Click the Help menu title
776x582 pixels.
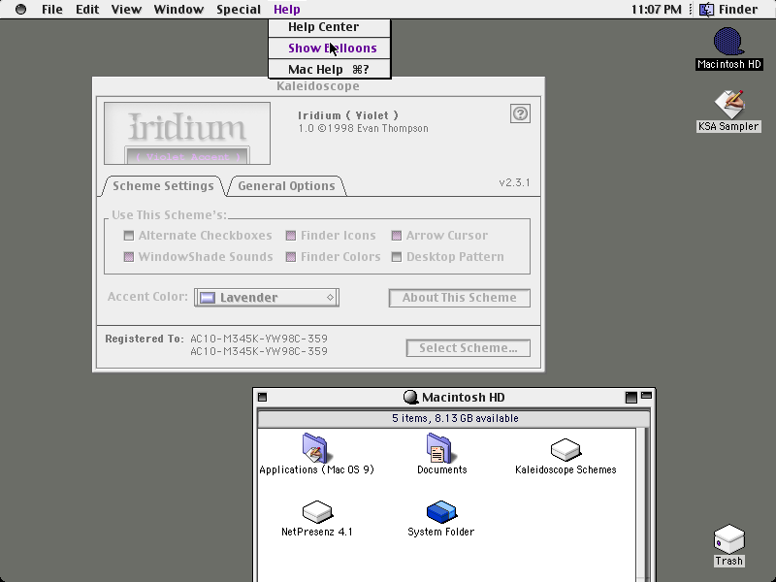click(287, 9)
